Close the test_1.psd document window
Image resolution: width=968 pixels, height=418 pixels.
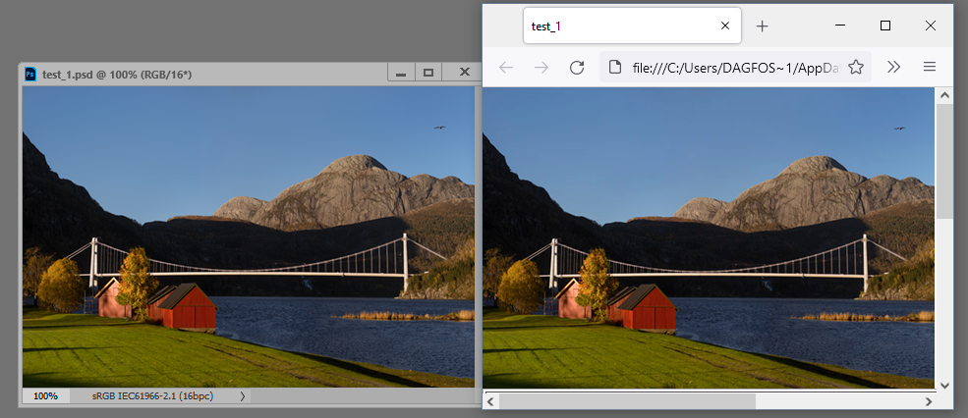(x=465, y=73)
